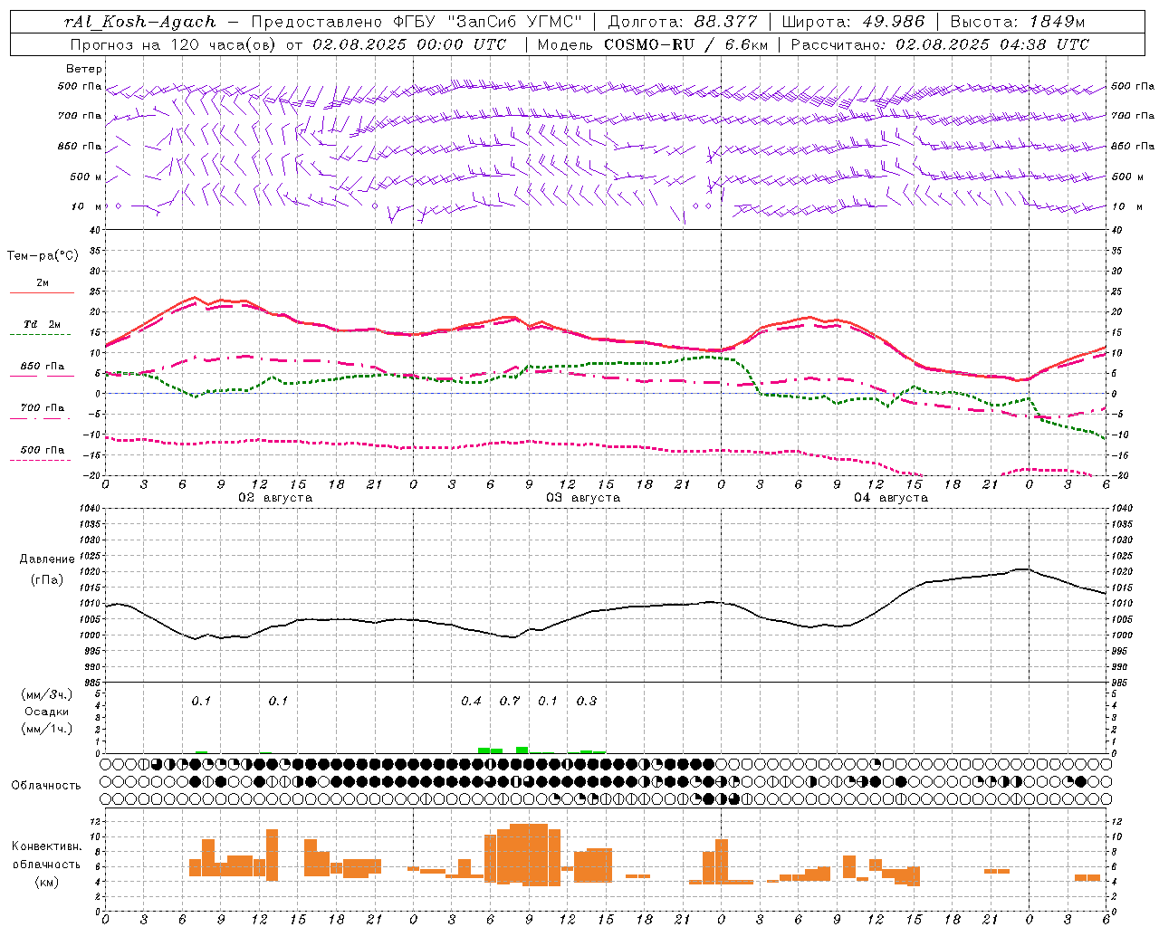Click the Тем-ра(°C) chart label
The image size is (1159, 927).
click(x=43, y=256)
